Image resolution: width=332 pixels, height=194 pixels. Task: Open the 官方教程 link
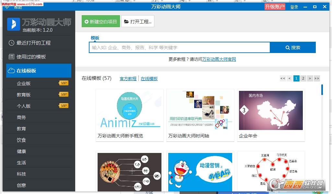coord(128,79)
